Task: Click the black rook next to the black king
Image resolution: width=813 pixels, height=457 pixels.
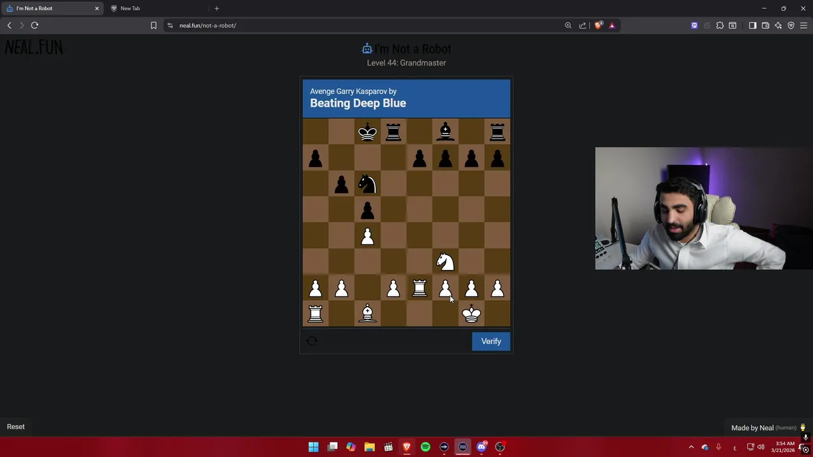Action: pos(393,132)
